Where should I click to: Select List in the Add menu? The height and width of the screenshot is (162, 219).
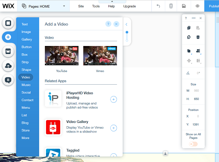coord(24,115)
